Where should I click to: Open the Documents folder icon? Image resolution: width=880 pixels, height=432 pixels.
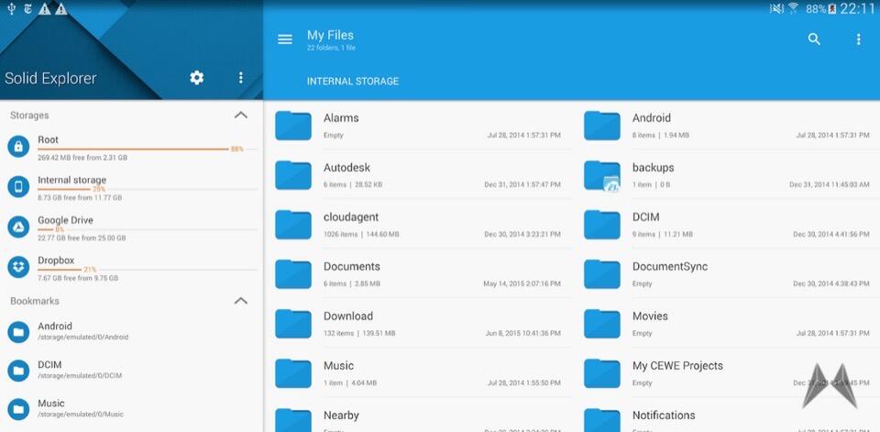(x=293, y=274)
